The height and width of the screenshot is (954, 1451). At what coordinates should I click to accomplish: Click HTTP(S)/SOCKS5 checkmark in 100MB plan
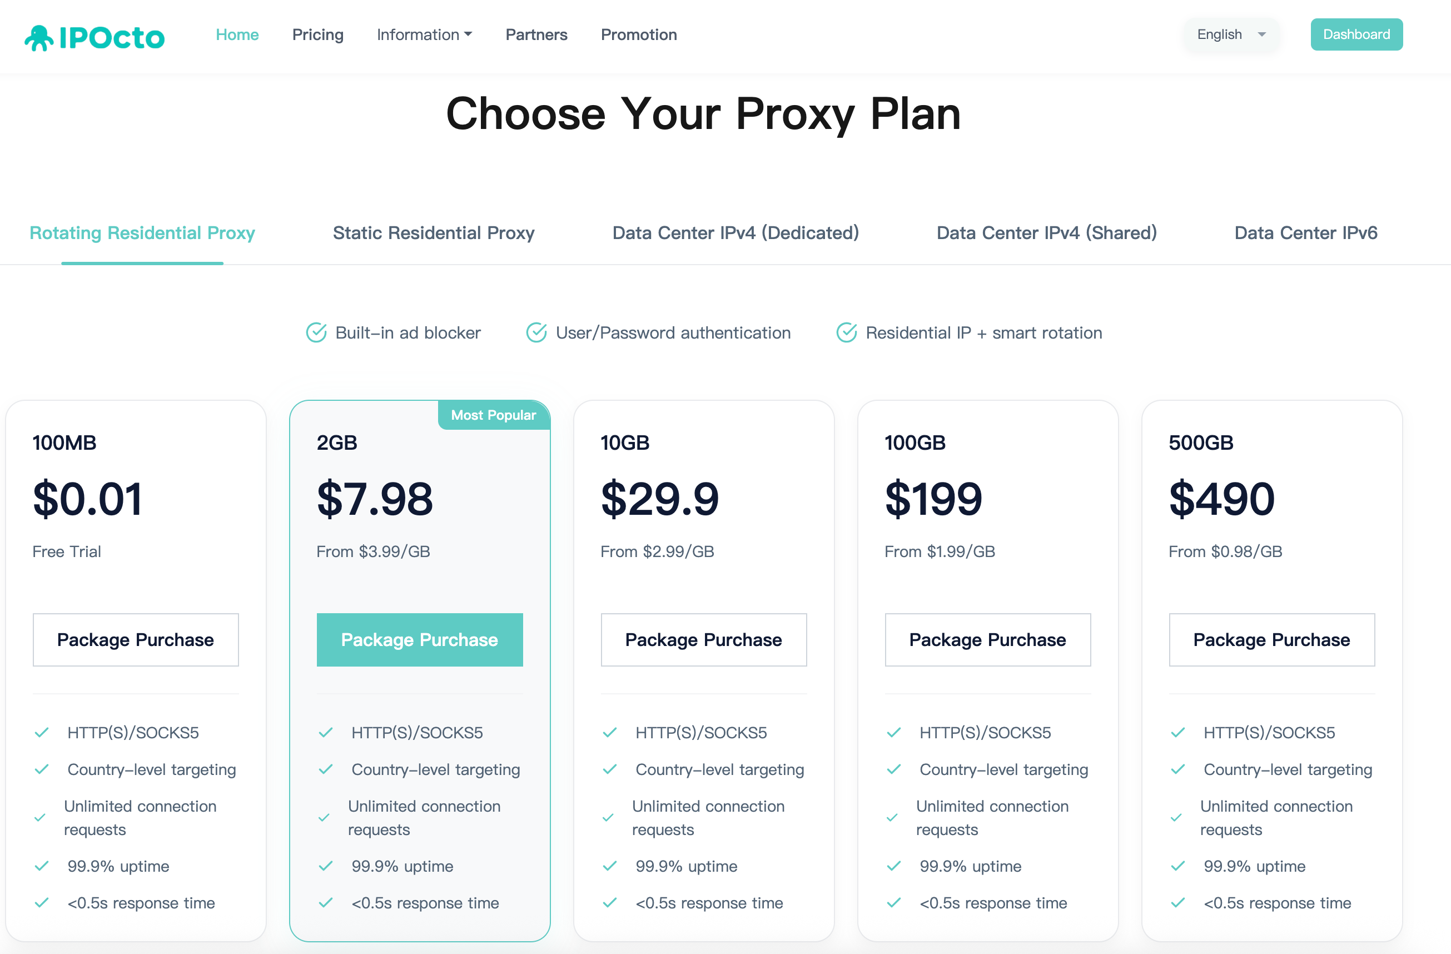pos(42,733)
